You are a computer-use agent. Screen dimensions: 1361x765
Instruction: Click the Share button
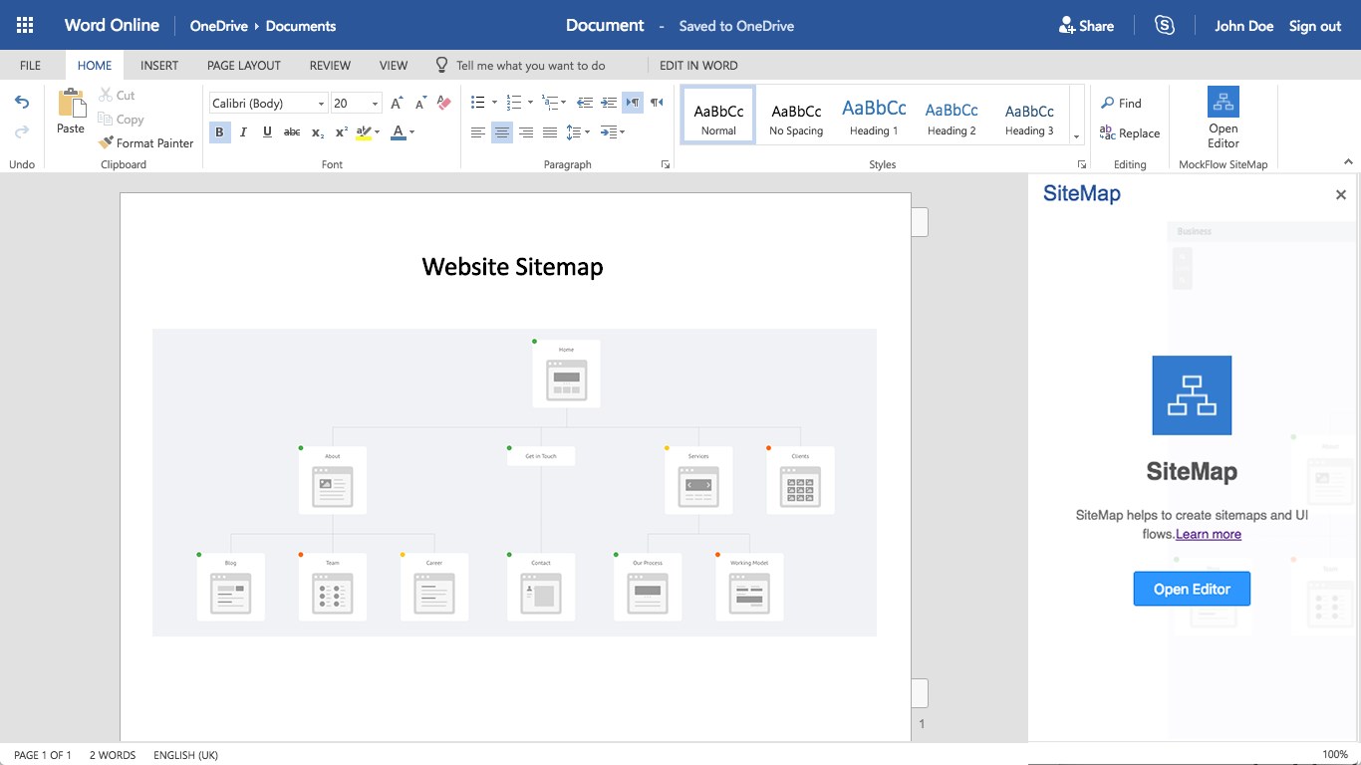click(x=1086, y=26)
